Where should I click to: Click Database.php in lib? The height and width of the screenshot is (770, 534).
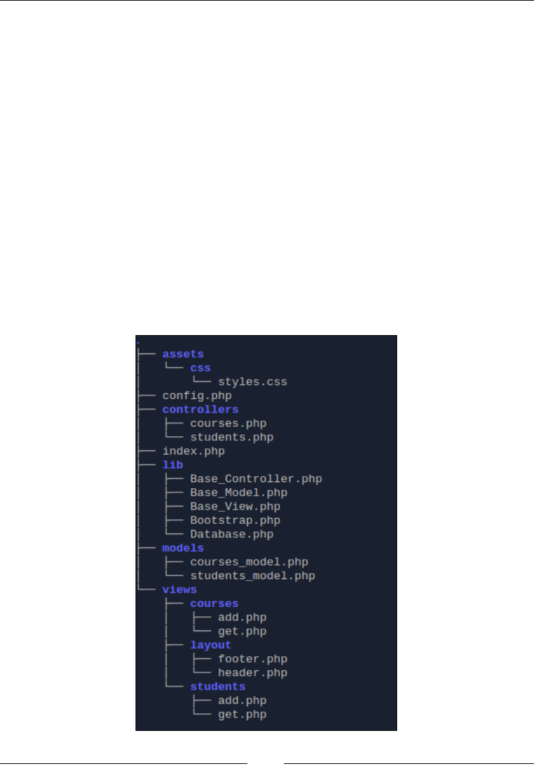232,534
